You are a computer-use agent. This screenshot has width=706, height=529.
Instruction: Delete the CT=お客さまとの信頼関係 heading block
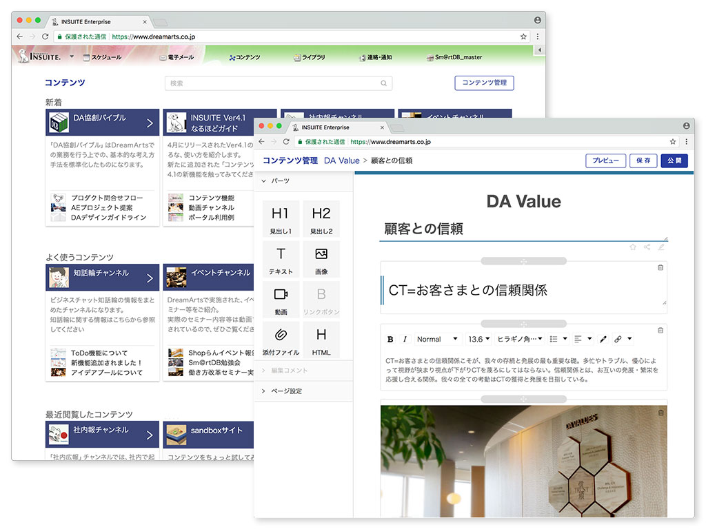[x=660, y=268]
